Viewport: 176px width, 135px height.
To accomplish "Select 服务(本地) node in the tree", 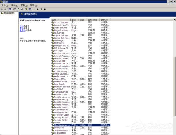I will point(9,13).
